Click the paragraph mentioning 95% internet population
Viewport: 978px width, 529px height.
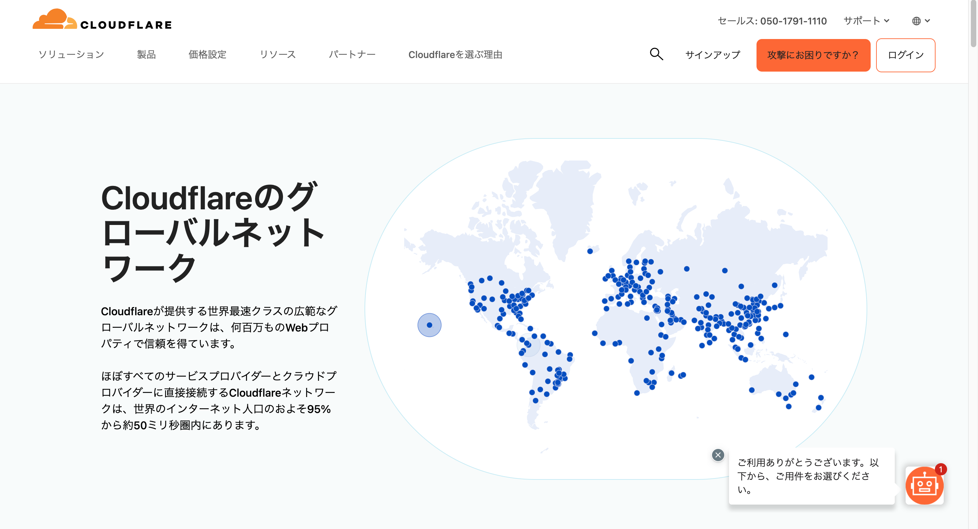(x=219, y=400)
